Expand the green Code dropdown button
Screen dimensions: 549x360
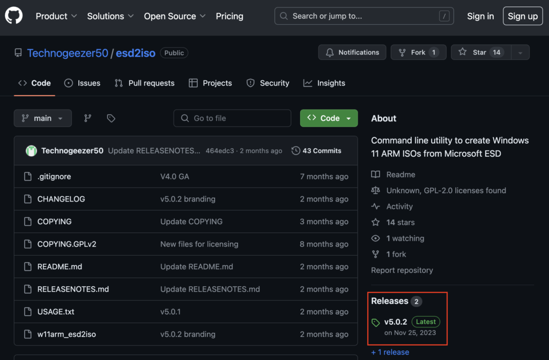pos(329,118)
